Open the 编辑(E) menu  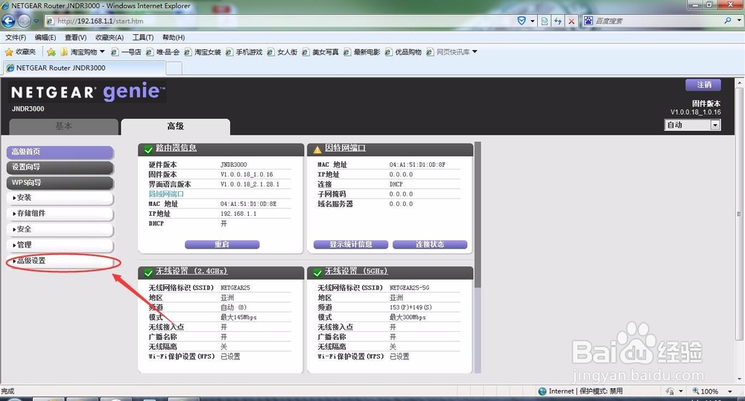[45, 37]
